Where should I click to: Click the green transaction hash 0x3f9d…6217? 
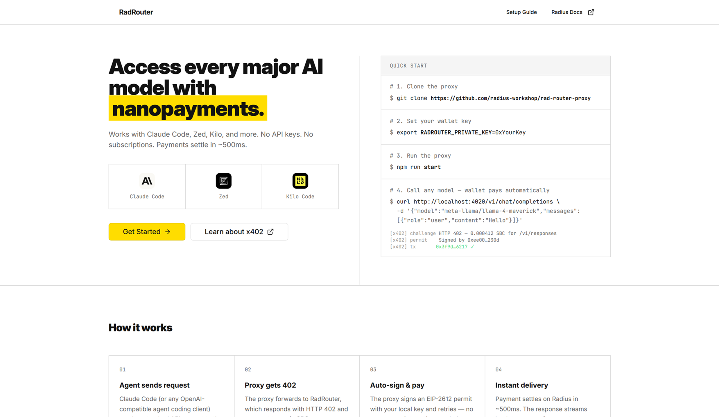(x=451, y=247)
